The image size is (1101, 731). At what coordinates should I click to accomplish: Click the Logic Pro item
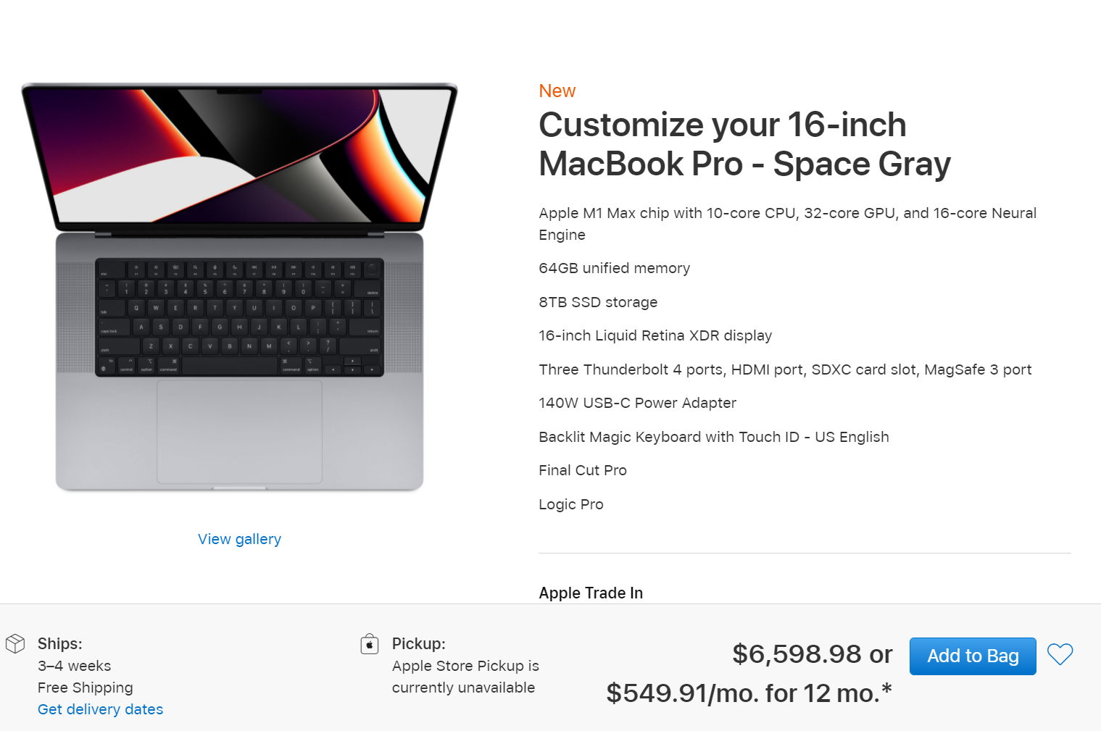click(571, 504)
